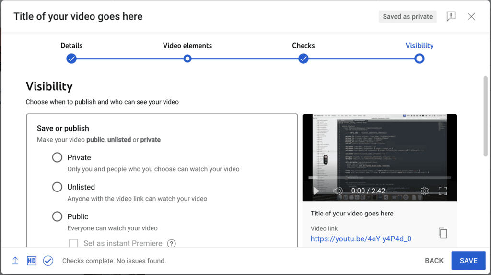The image size is (491, 275).
Task: Select the Private visibility option
Action: pyautogui.click(x=57, y=157)
